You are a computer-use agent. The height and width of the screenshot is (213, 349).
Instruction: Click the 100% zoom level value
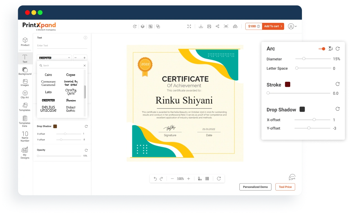click(x=180, y=179)
